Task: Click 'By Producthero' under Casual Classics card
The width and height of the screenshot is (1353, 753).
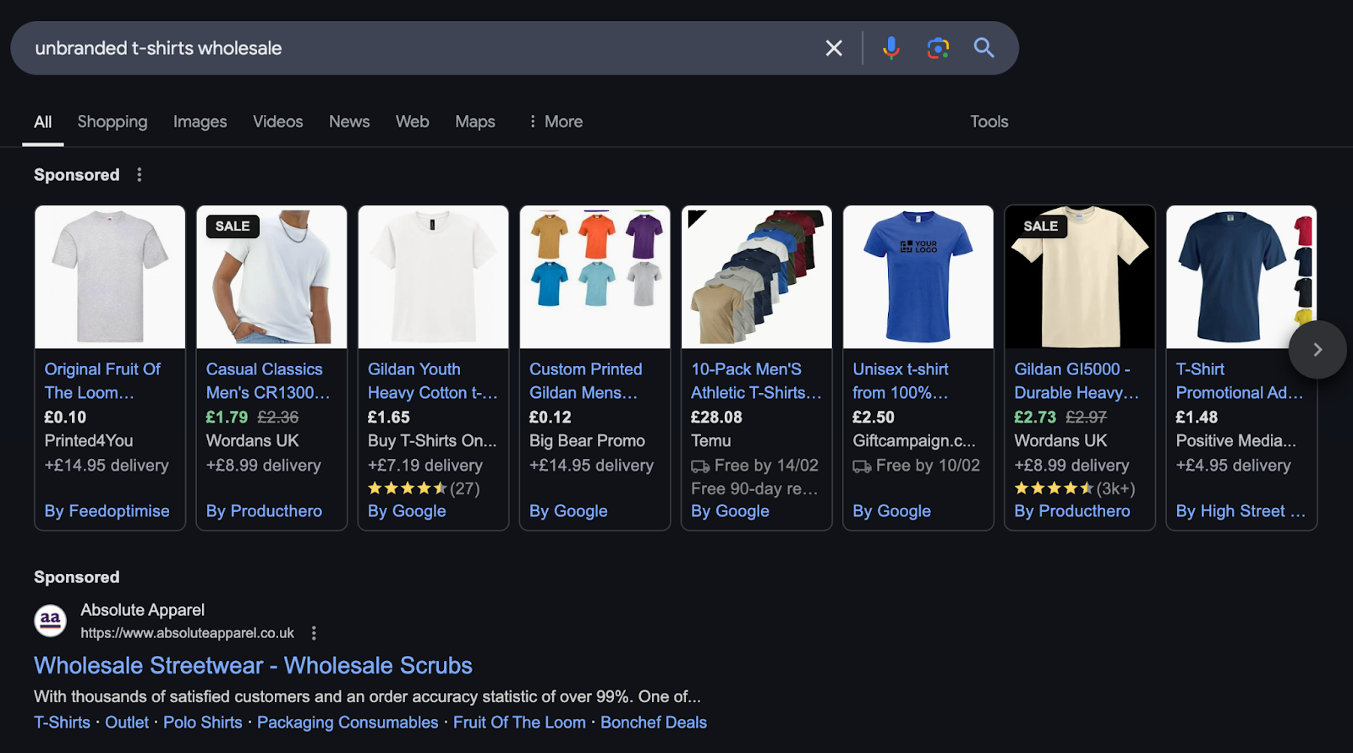Action: 264,511
